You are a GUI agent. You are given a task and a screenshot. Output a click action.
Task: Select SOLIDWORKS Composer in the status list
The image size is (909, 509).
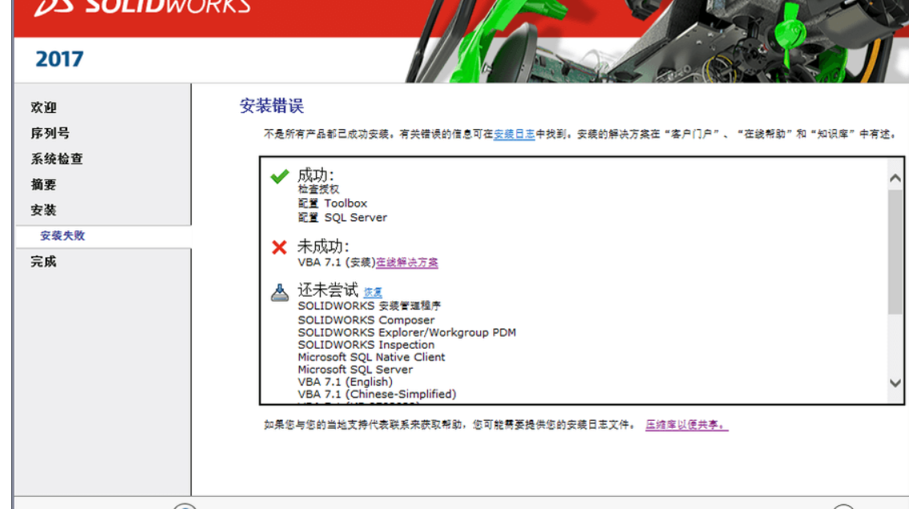point(365,318)
